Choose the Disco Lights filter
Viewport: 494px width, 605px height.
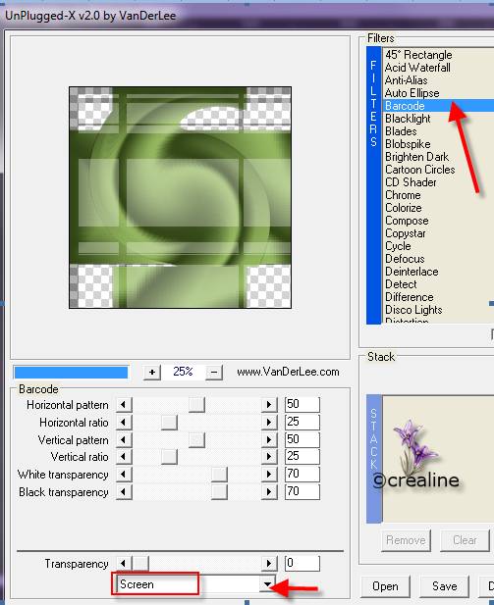[413, 310]
